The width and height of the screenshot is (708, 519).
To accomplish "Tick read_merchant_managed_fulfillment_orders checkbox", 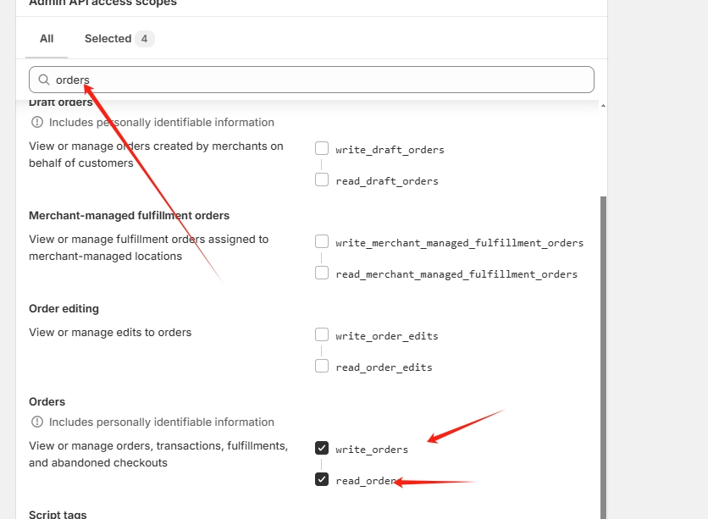I will [322, 273].
